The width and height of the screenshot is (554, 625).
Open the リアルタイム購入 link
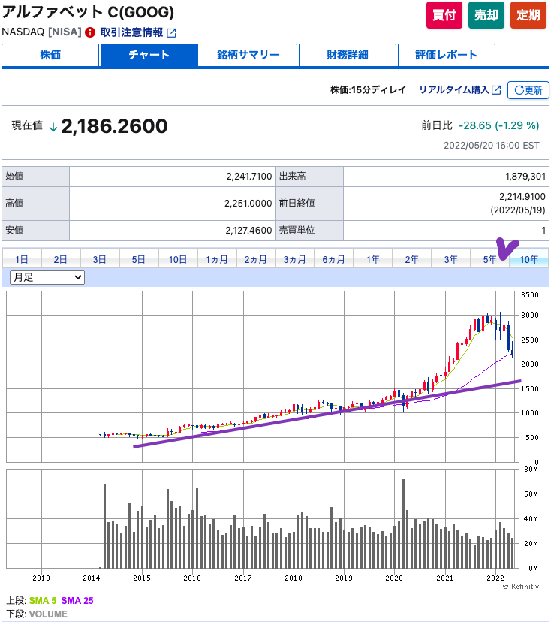point(454,90)
